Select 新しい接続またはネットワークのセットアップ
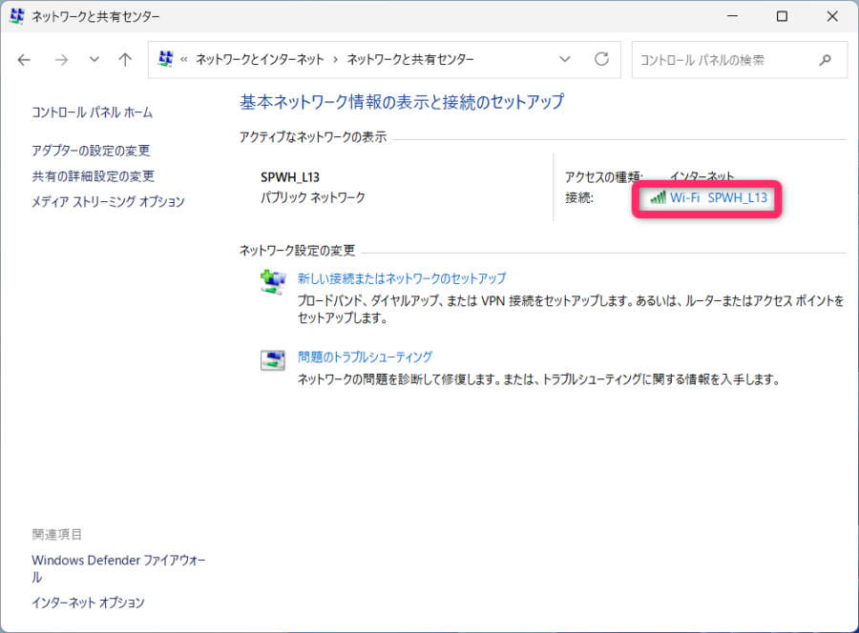The image size is (859, 633). pyautogui.click(x=402, y=278)
